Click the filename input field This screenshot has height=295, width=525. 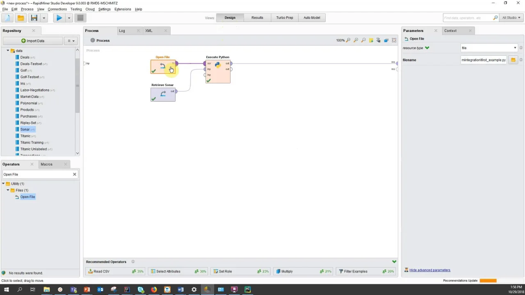[484, 60]
